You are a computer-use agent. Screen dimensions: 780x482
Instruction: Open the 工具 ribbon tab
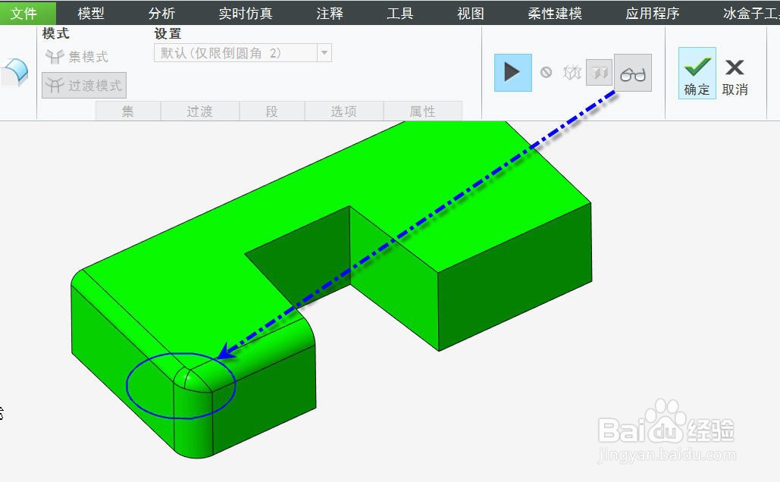400,14
